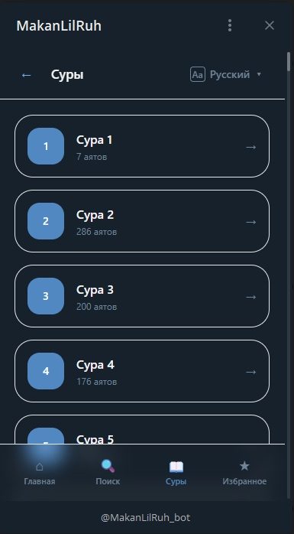Click the open book Суры icon
This screenshot has width=294, height=534.
click(x=176, y=467)
